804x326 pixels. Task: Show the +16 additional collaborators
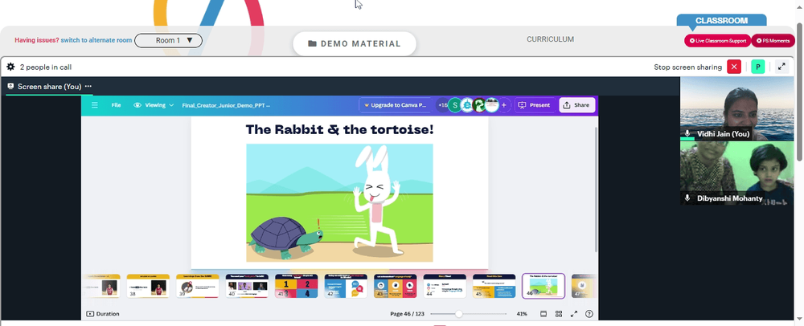click(442, 105)
